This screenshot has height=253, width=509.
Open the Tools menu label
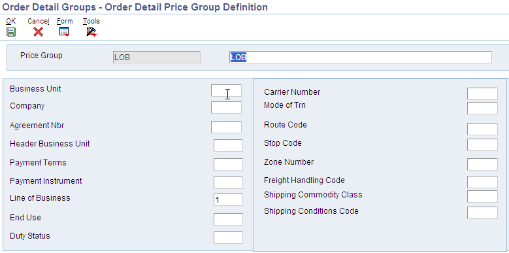tap(91, 21)
